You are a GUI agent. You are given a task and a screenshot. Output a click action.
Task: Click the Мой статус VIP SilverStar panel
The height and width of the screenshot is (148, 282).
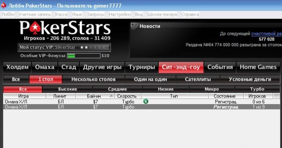tap(64, 47)
